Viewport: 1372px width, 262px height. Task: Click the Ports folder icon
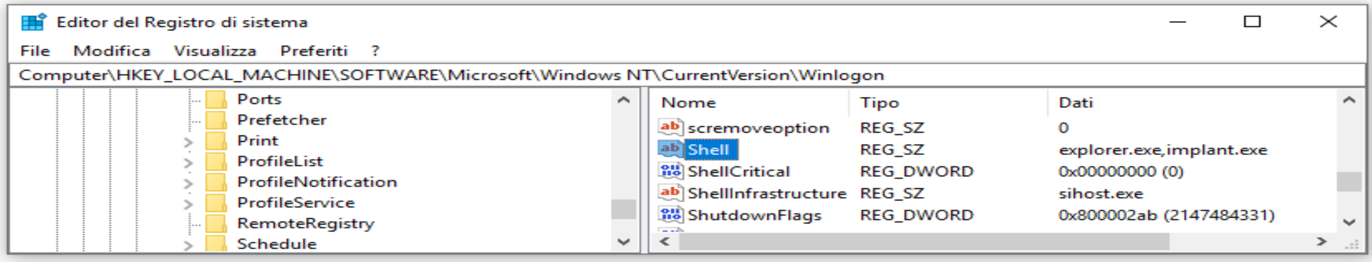pyautogui.click(x=216, y=100)
